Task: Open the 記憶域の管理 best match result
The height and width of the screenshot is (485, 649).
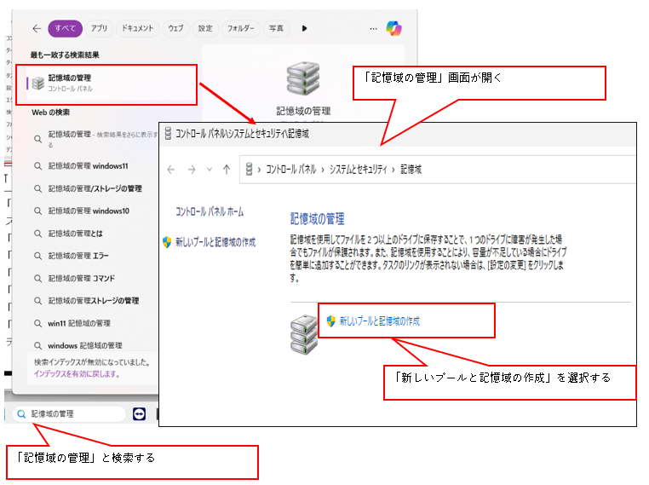Action: point(70,83)
